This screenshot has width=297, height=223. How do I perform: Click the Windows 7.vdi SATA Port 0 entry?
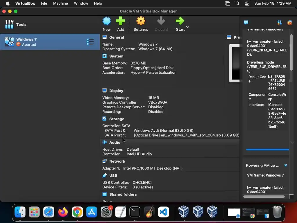pos(164,130)
